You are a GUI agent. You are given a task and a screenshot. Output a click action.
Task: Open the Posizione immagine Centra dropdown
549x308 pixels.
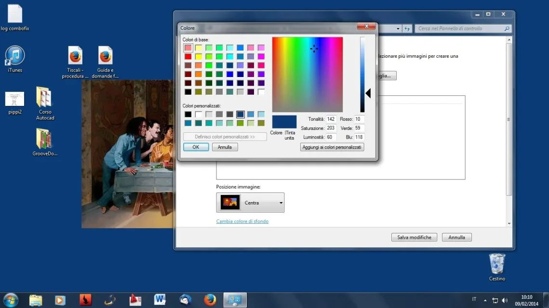[250, 203]
